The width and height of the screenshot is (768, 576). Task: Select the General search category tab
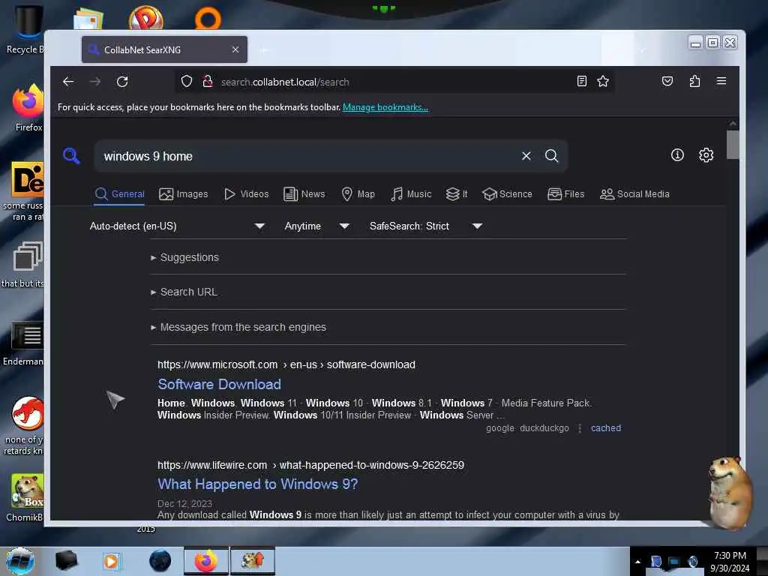[x=119, y=194]
